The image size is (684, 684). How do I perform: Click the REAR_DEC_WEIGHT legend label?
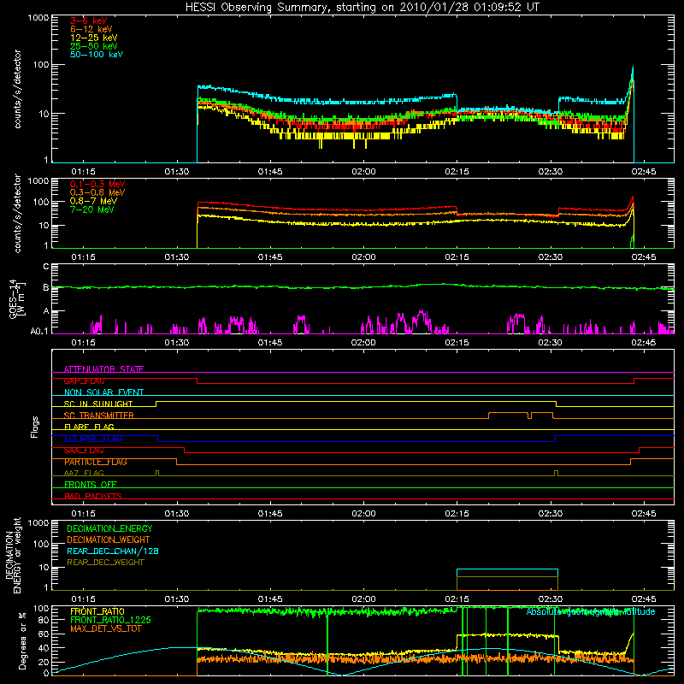(105, 563)
